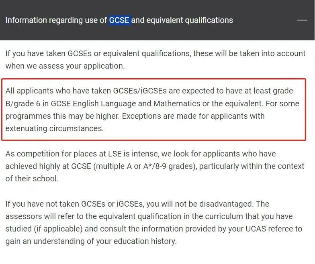The width and height of the screenshot is (315, 264).
Task: Click the paragraph starting 'If you have taken GCSEs'
Action: tap(155, 59)
